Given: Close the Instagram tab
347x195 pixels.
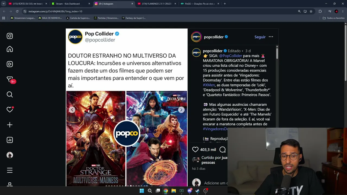Looking at the screenshot, I should click(x=132, y=4).
